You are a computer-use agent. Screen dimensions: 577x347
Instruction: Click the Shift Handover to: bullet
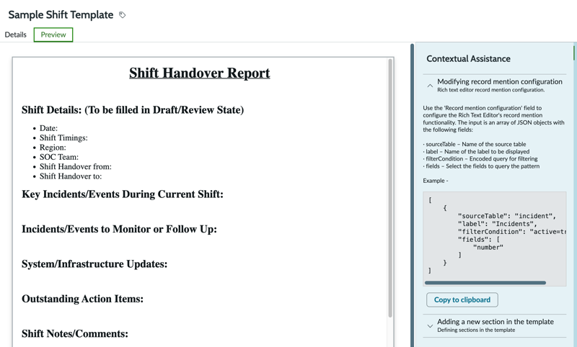[x=71, y=176]
